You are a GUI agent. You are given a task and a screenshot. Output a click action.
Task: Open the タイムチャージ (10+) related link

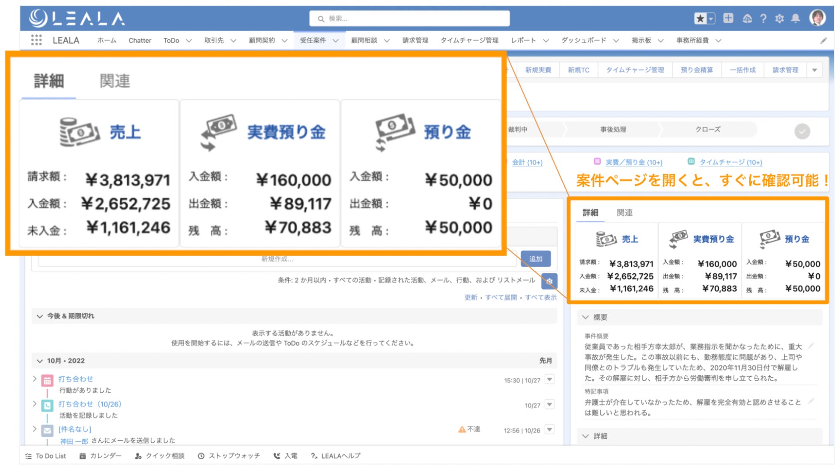730,162
